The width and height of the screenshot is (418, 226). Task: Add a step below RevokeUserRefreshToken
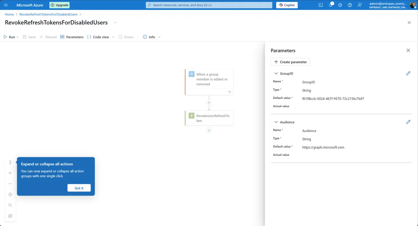(209, 130)
